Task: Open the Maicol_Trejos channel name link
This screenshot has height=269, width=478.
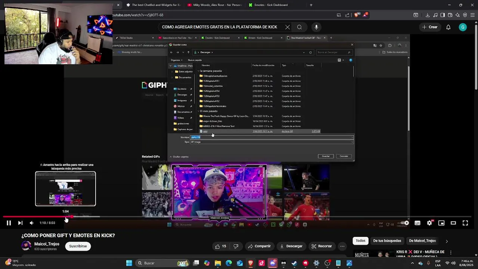Action: click(47, 244)
